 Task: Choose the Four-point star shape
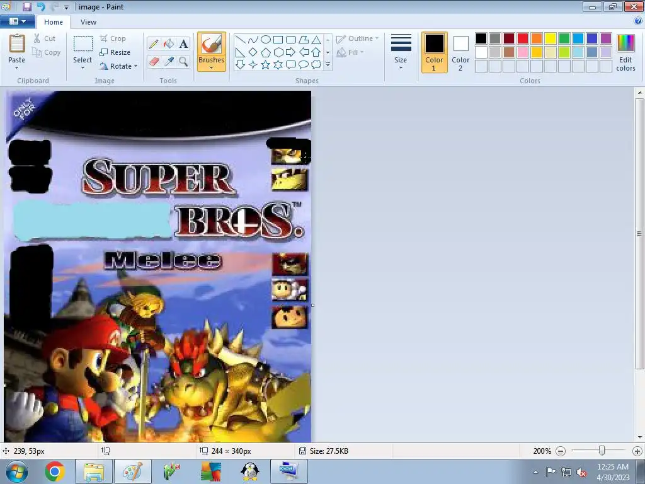coord(253,65)
